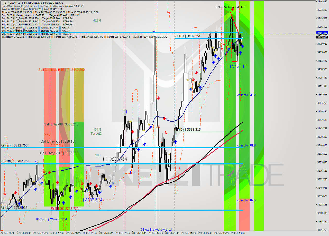Click the 3479.025 price axis value
Image resolution: width=329 pixels, height=236 pixels.
[x=322, y=44]
